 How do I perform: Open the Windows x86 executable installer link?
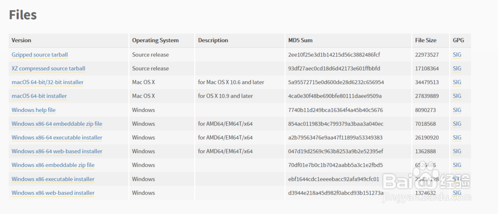click(x=53, y=179)
